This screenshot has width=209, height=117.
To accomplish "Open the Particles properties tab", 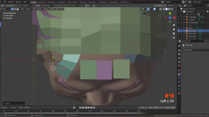I will tap(179, 78).
